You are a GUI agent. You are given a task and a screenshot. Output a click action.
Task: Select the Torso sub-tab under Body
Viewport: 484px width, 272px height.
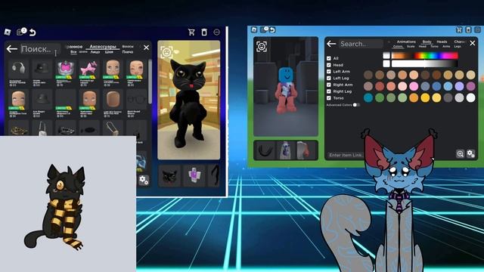434,46
